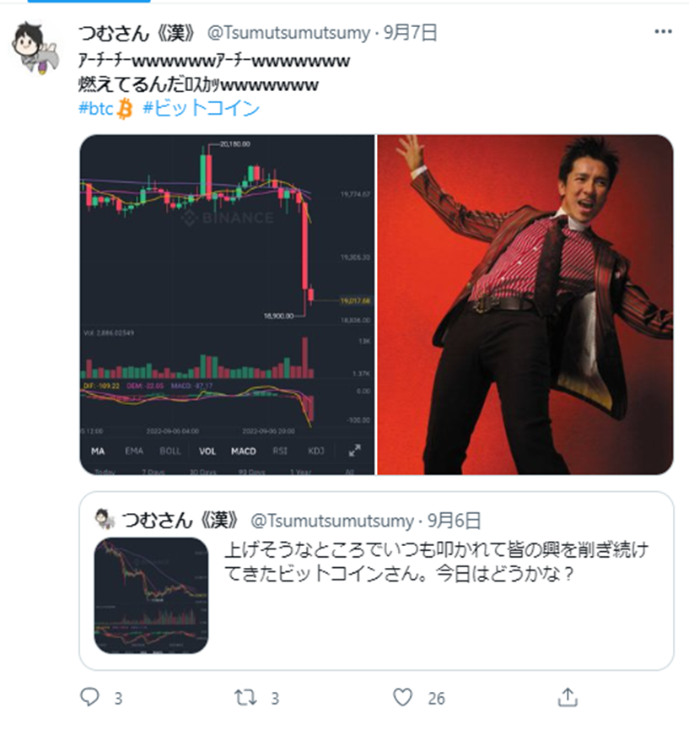The height and width of the screenshot is (735, 689).
Task: Open the #btc hashtag link
Action: (105, 108)
